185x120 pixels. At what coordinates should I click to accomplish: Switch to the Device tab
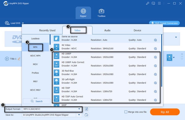coord(137,30)
